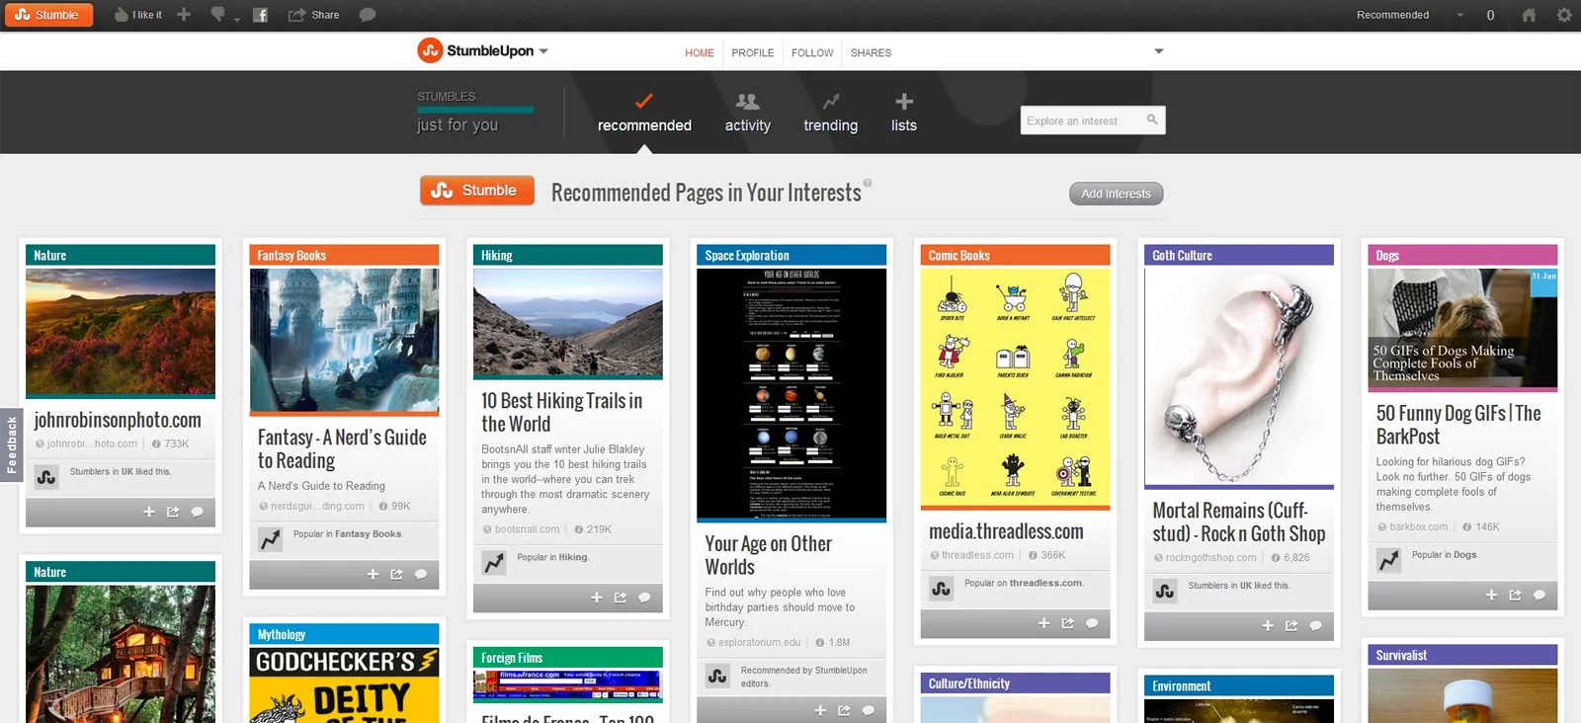Click the thumbs down icon in toolbar

[x=217, y=15]
